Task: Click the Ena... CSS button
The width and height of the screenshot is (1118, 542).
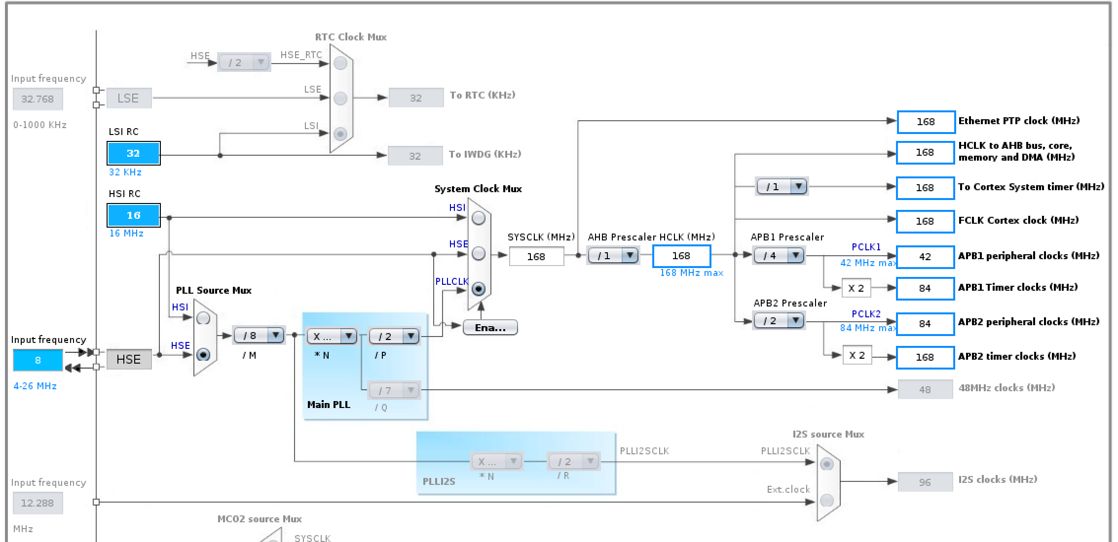Action: tap(490, 328)
